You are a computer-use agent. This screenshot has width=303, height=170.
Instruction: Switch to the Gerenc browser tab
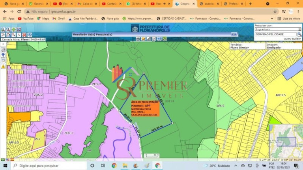(39, 4)
